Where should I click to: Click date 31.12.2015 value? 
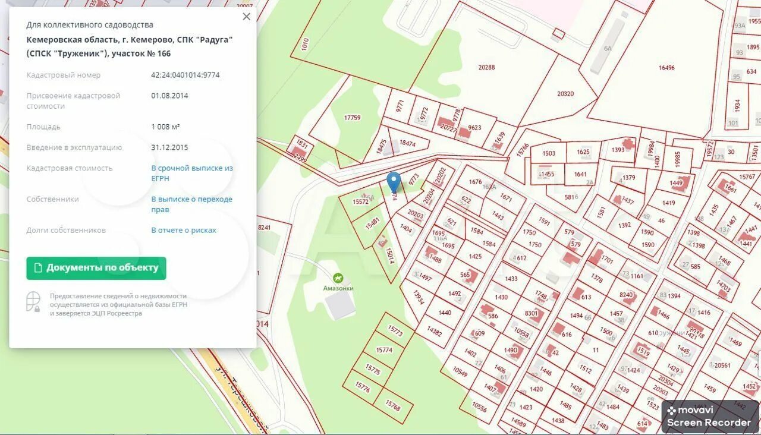[169, 147]
